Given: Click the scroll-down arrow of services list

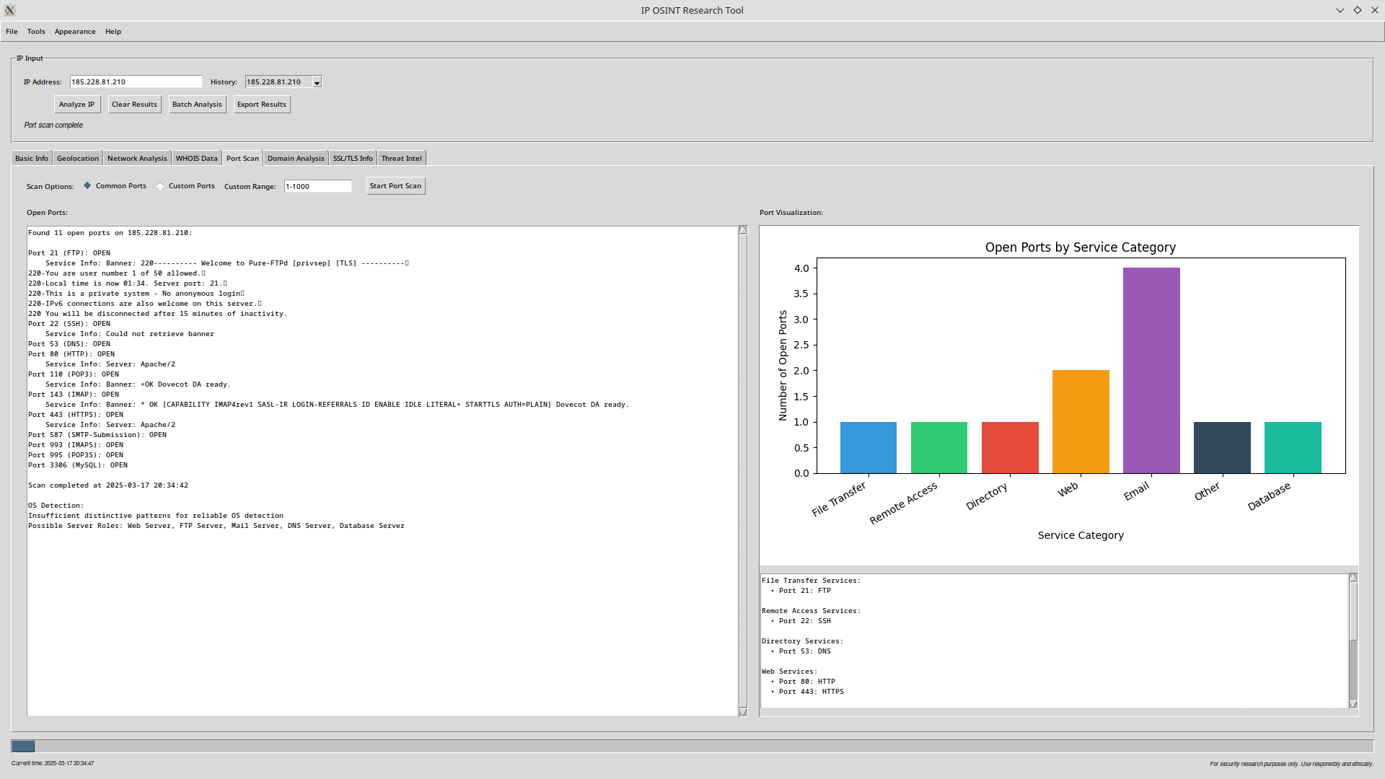Looking at the screenshot, I should click(x=1353, y=704).
